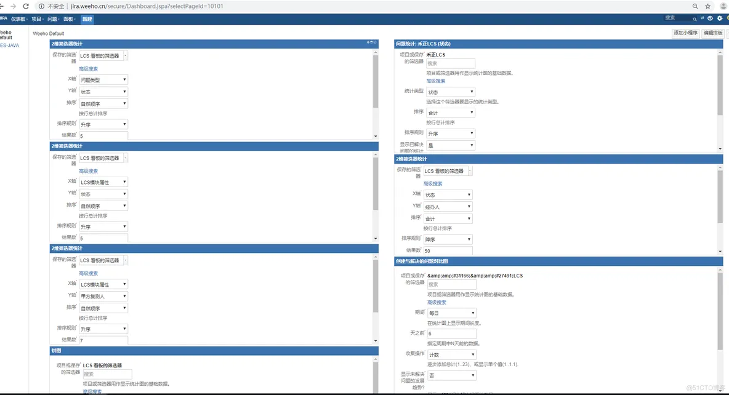Click 结果数 field containing 50
This screenshot has width=729, height=395.
tap(448, 250)
